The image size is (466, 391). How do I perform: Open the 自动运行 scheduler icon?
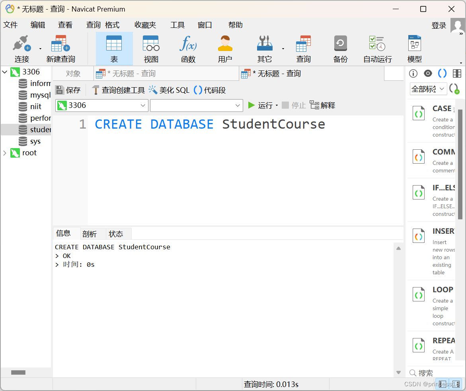click(376, 48)
